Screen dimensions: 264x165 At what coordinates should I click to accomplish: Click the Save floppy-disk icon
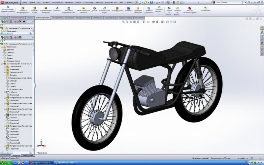pyautogui.click(x=151, y=3)
